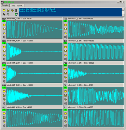Click the P1 waveform display

[96, 118]
